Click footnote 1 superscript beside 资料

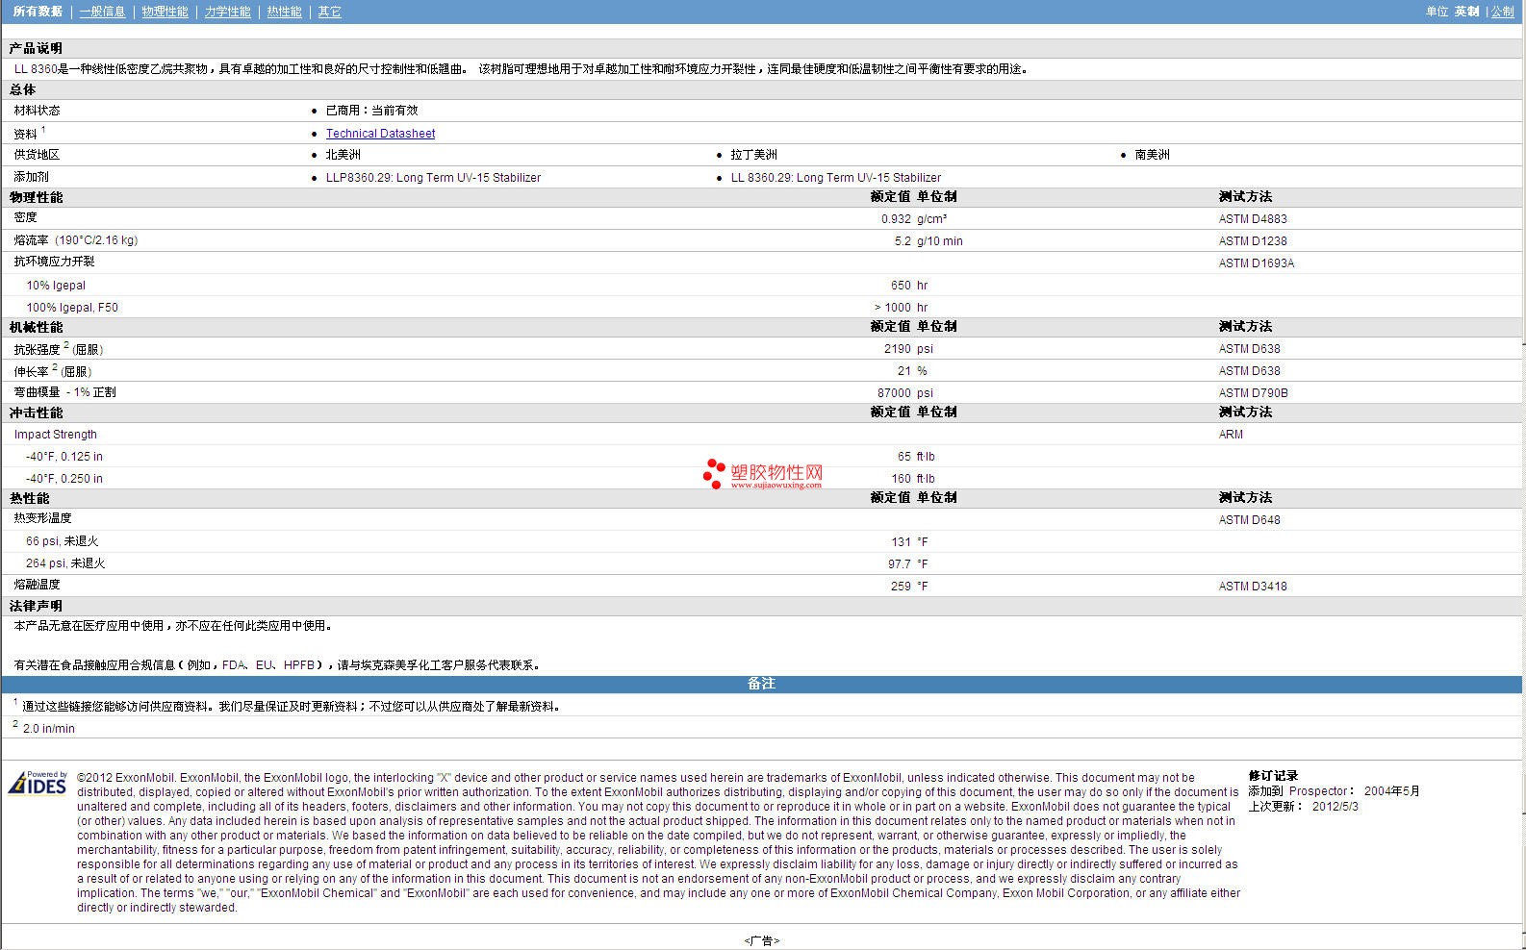(43, 130)
